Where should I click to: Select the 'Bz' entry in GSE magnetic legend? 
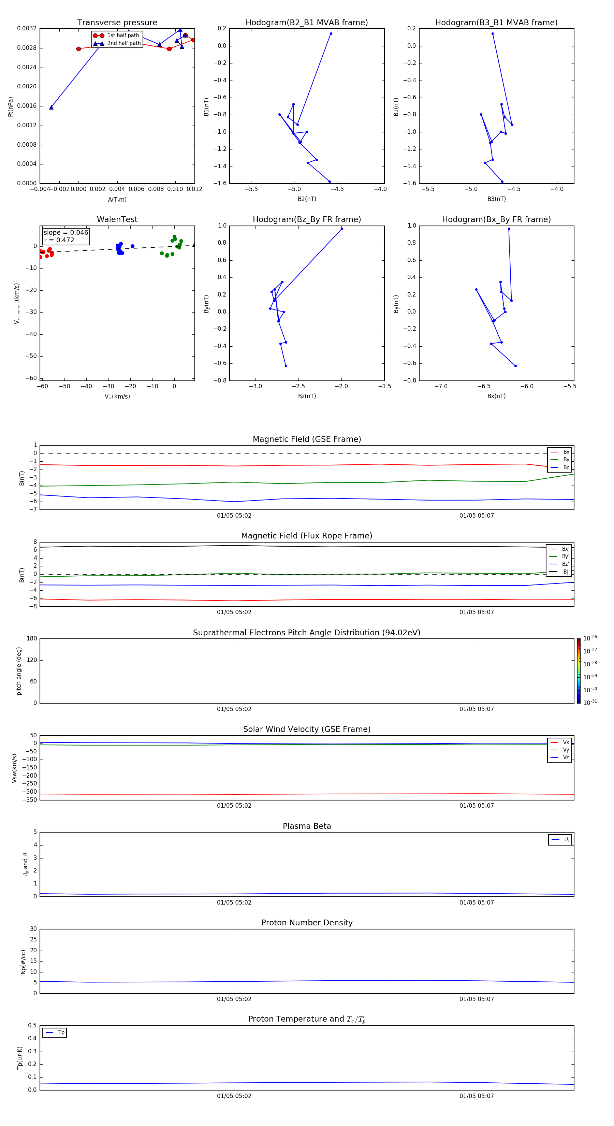560,467
